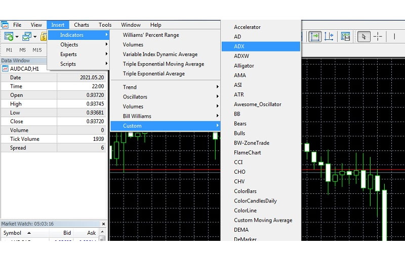Viewport: 405px width, 256px height.
Task: Open the Charts menu
Action: point(82,25)
